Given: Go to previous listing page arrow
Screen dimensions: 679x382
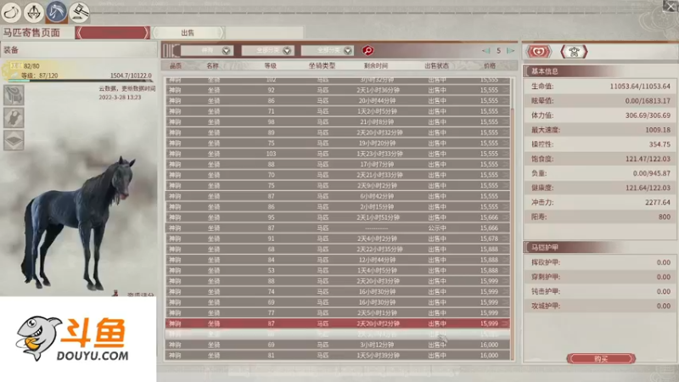Looking at the screenshot, I should (485, 51).
